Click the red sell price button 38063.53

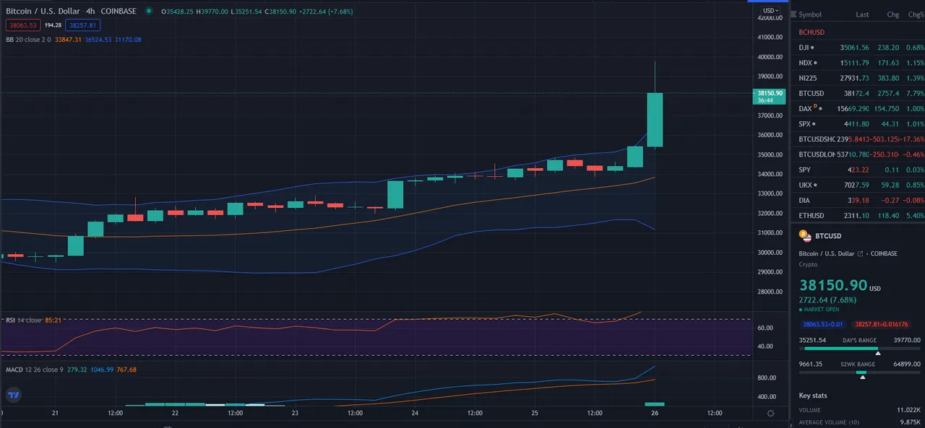click(x=22, y=25)
